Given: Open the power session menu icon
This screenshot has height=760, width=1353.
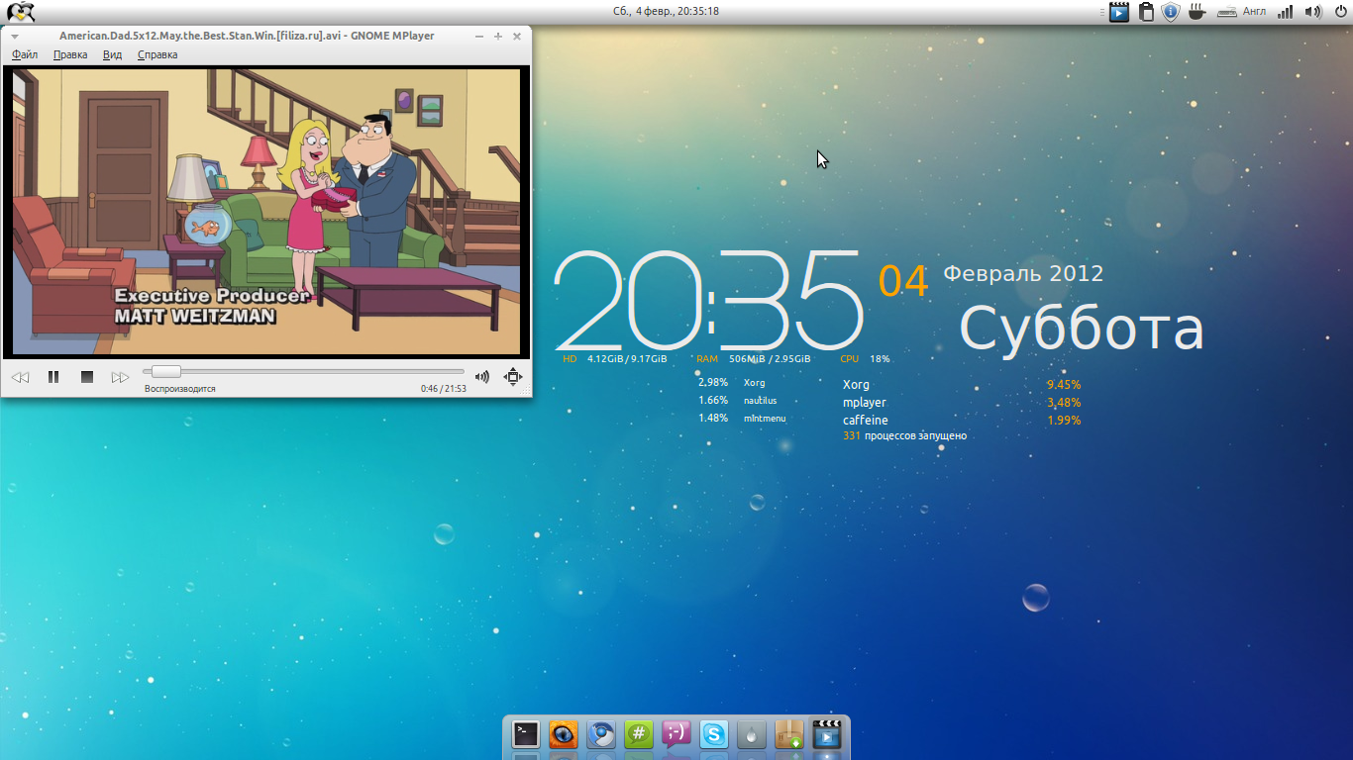Looking at the screenshot, I should [x=1339, y=12].
